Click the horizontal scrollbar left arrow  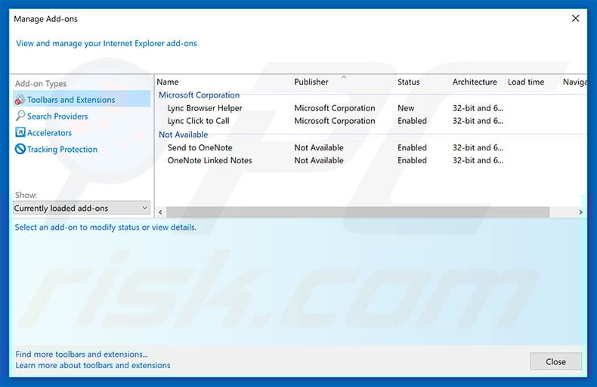[161, 212]
